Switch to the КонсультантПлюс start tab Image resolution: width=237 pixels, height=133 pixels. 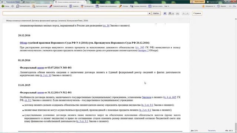13,2
